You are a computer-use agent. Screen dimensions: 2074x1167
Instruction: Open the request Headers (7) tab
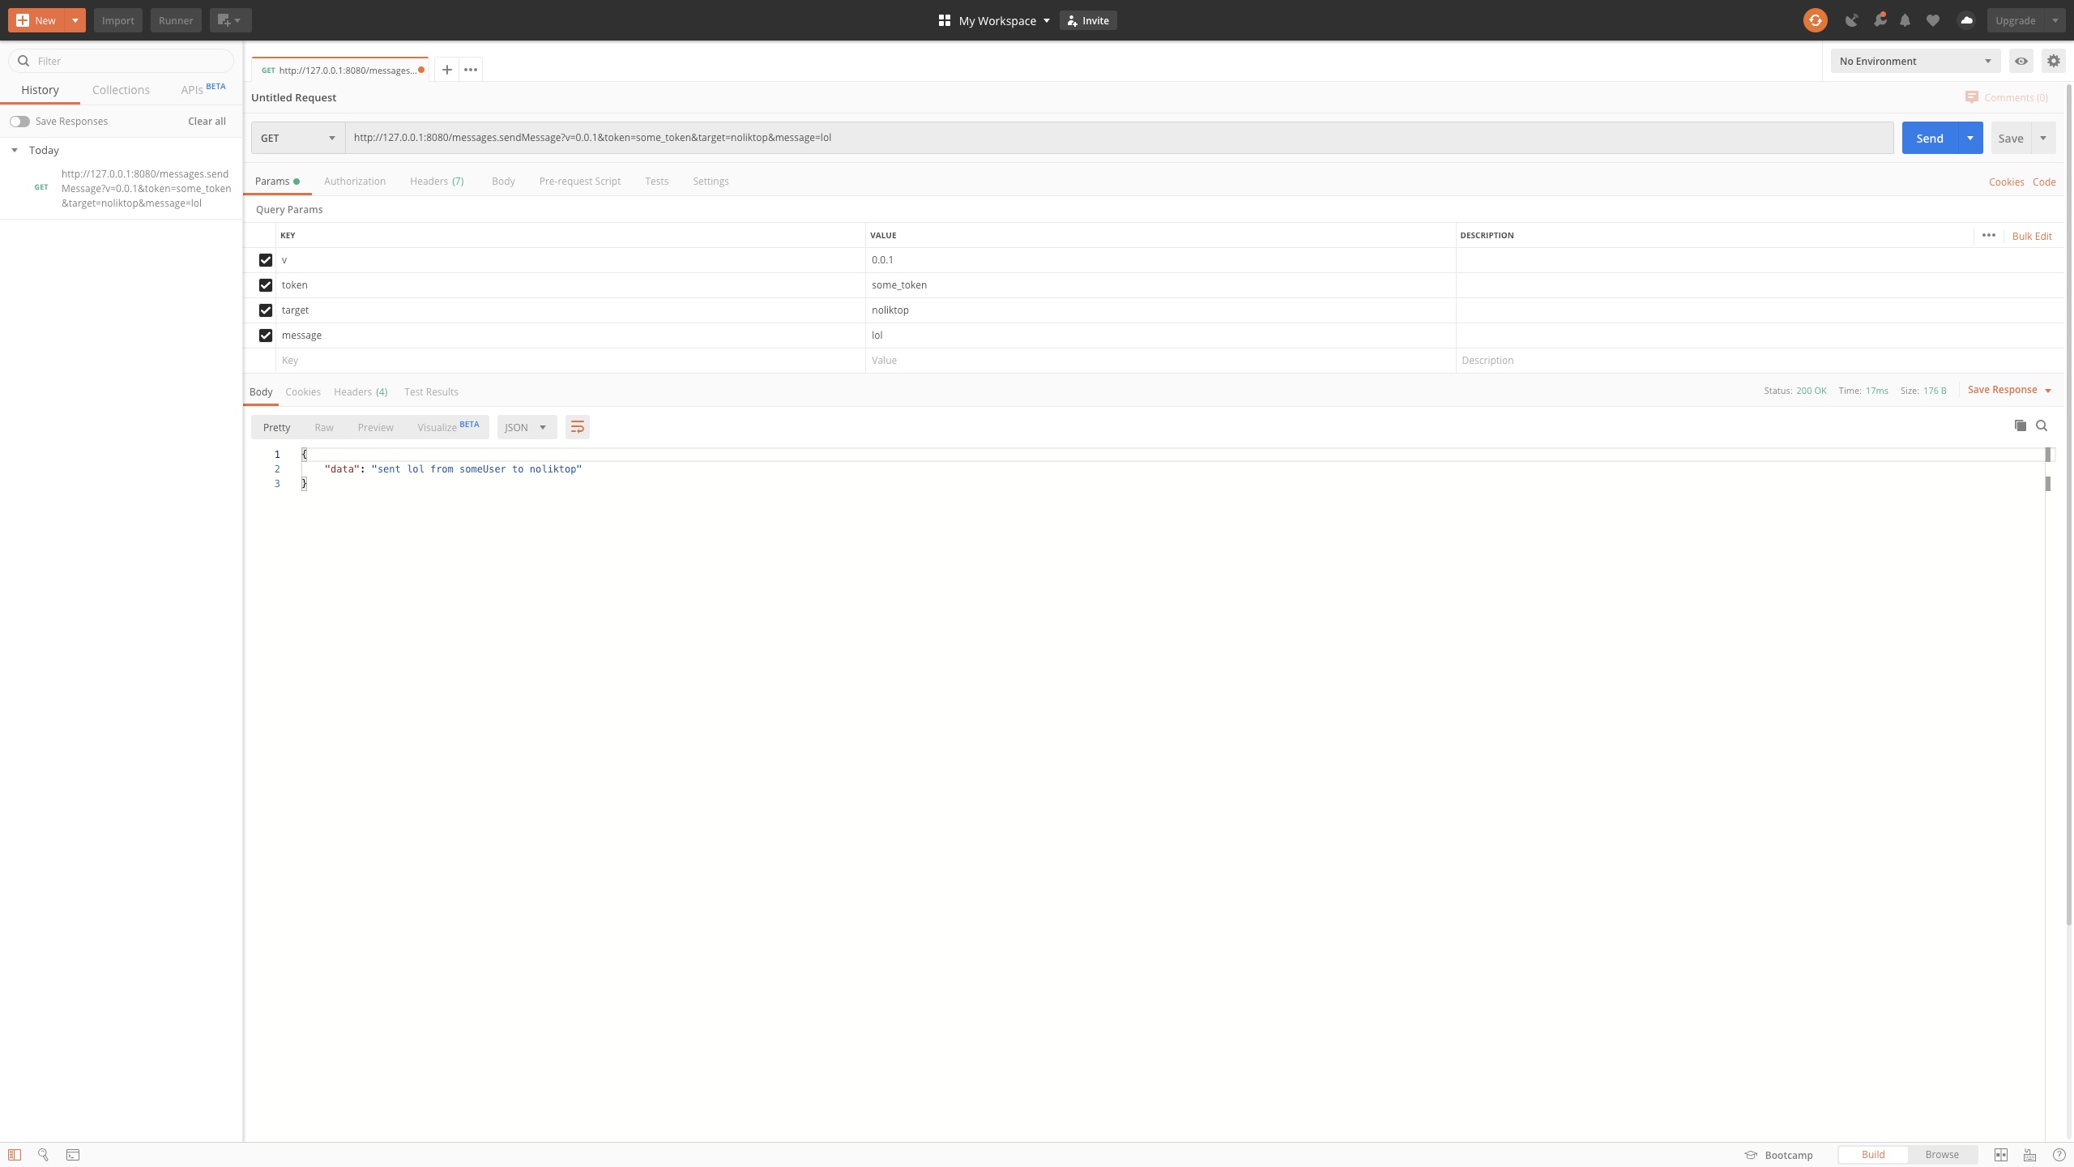[437, 181]
